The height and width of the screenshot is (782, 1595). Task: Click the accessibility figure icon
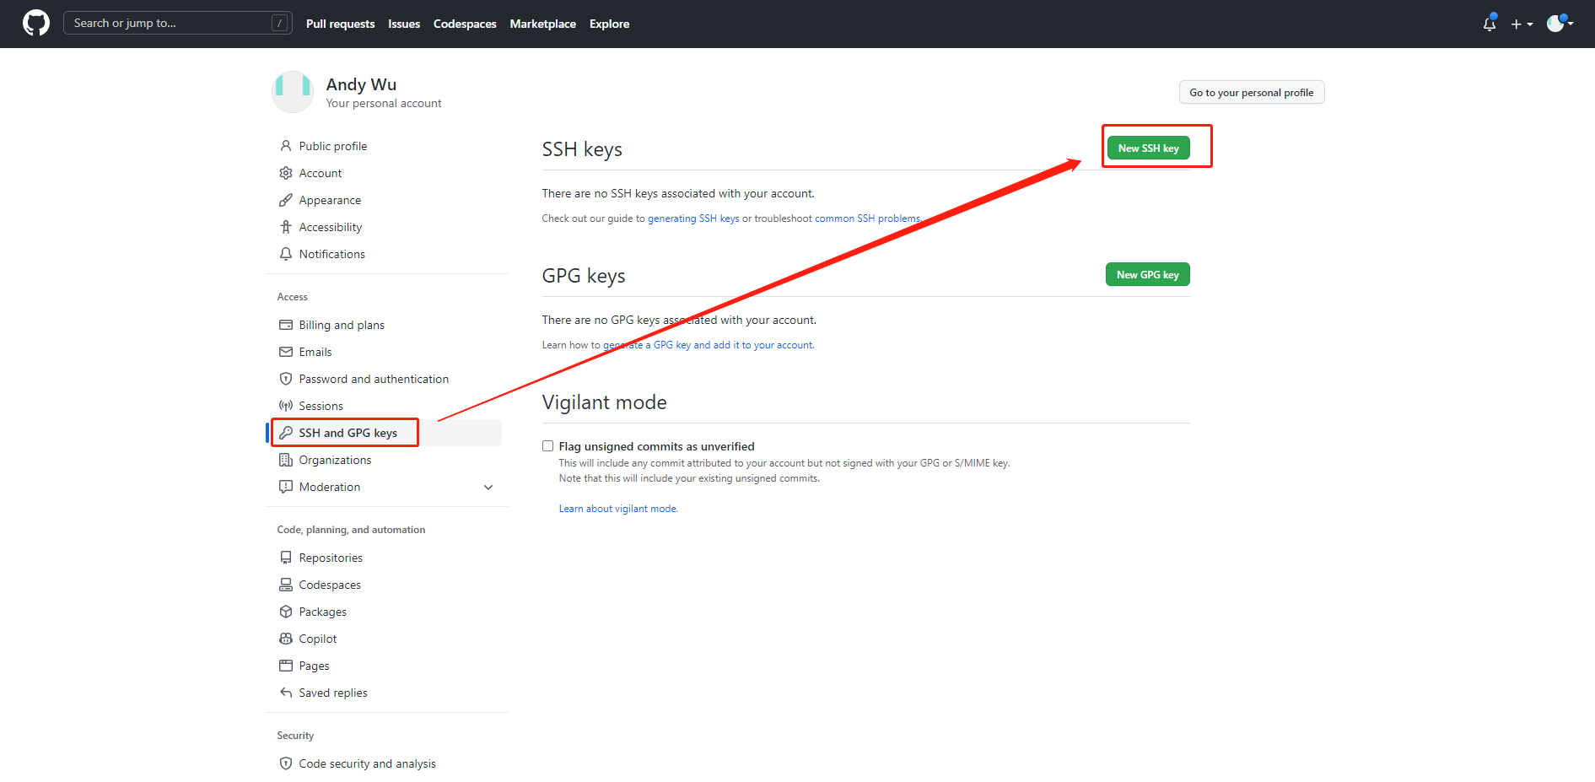pos(286,227)
